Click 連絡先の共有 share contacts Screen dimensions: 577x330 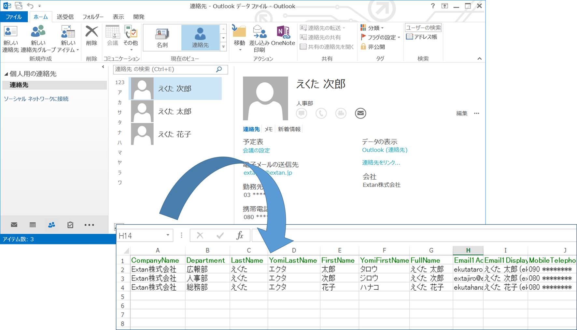[320, 37]
